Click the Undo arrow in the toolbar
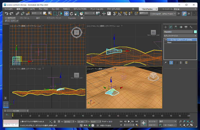 [x=6, y=13]
